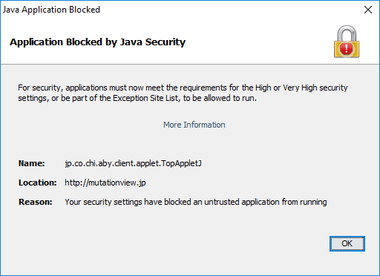Click the red exclamation mark on lock
This screenshot has height=276, width=380.
pyautogui.click(x=347, y=48)
